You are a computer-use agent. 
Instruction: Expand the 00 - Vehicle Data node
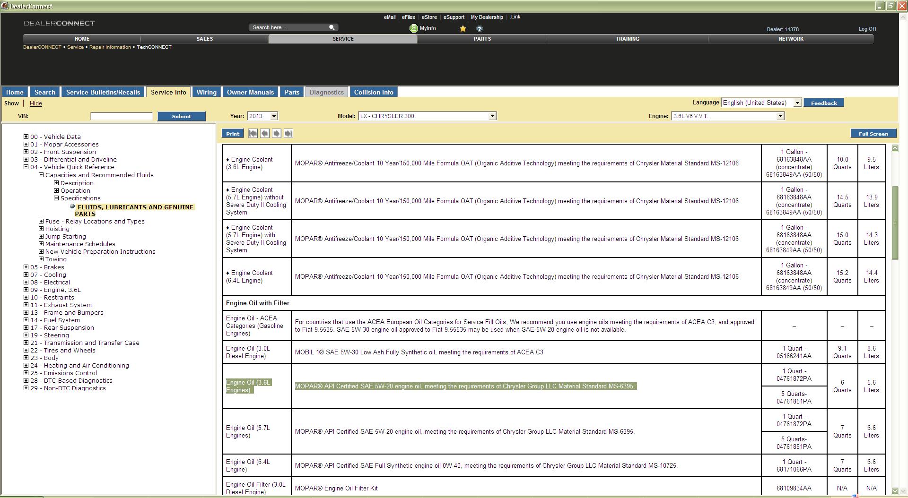26,137
